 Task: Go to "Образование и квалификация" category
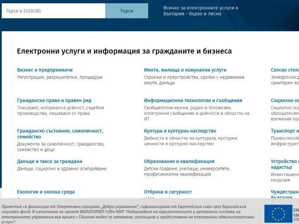click(x=179, y=161)
